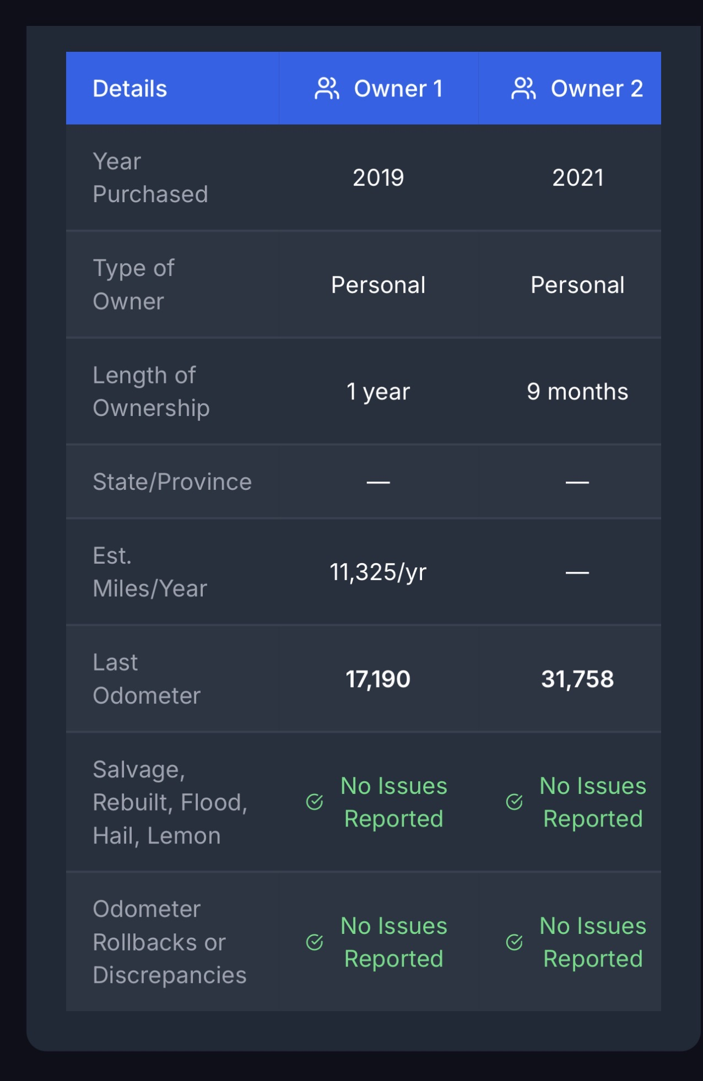Select the Details column header
This screenshot has width=703, height=1081.
(130, 89)
